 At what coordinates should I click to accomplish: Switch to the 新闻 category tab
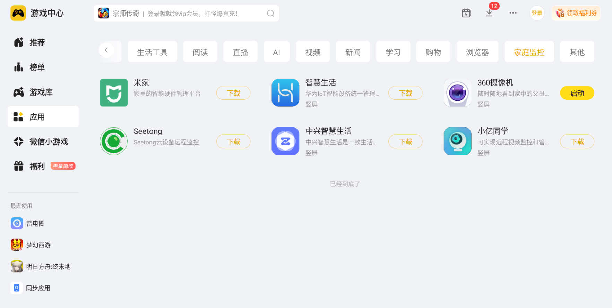(353, 52)
